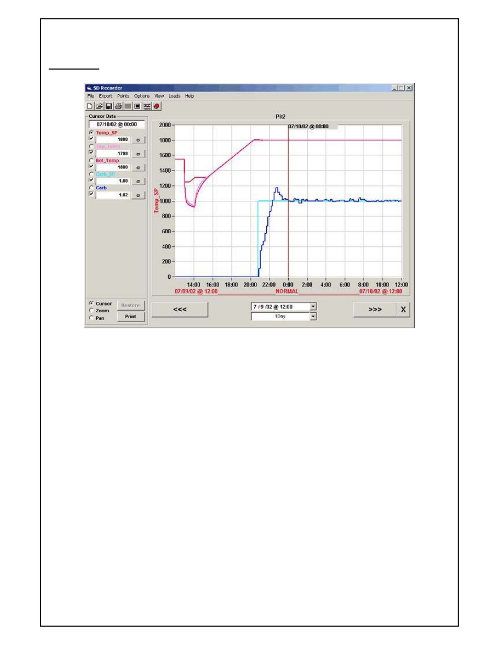Image resolution: width=499 pixels, height=646 pixels.
Task: Click the red record toolbar icon
Action: point(156,106)
